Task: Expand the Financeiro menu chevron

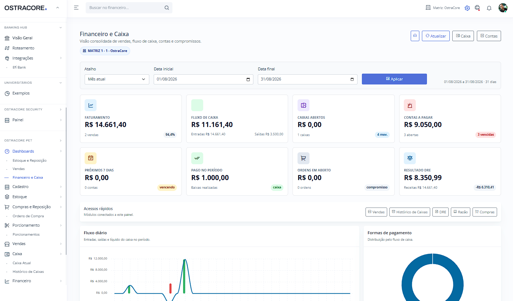Action: [61, 281]
